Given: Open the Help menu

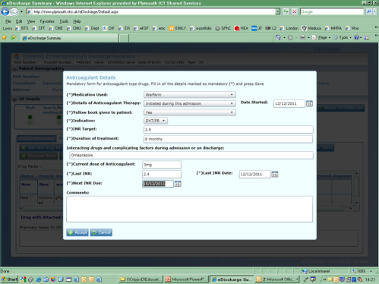Looking at the screenshot, I should (x=77, y=21).
